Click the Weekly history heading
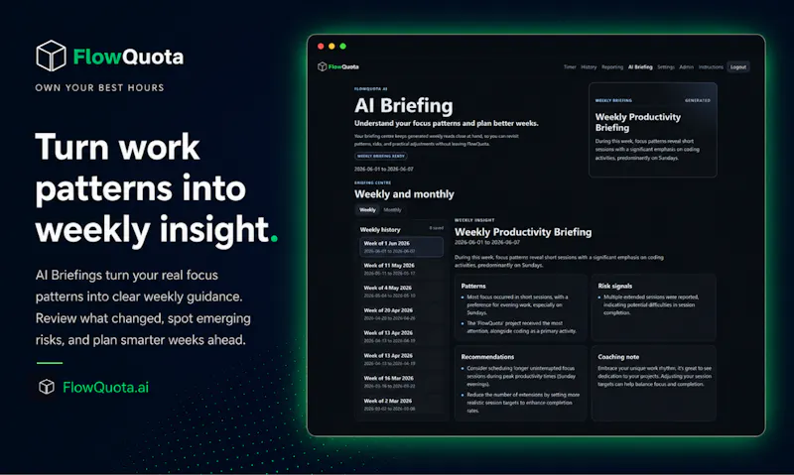Viewport: 794px width, 475px height. [x=380, y=230]
